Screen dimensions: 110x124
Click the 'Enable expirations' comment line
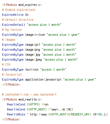pos(19,10)
